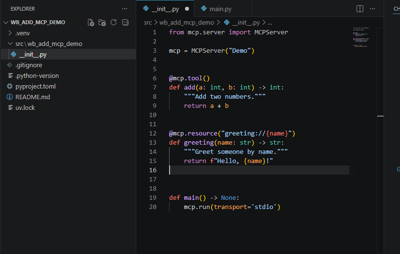Open editor more actions ellipsis menu
This screenshot has height=254, width=400.
(x=372, y=9)
